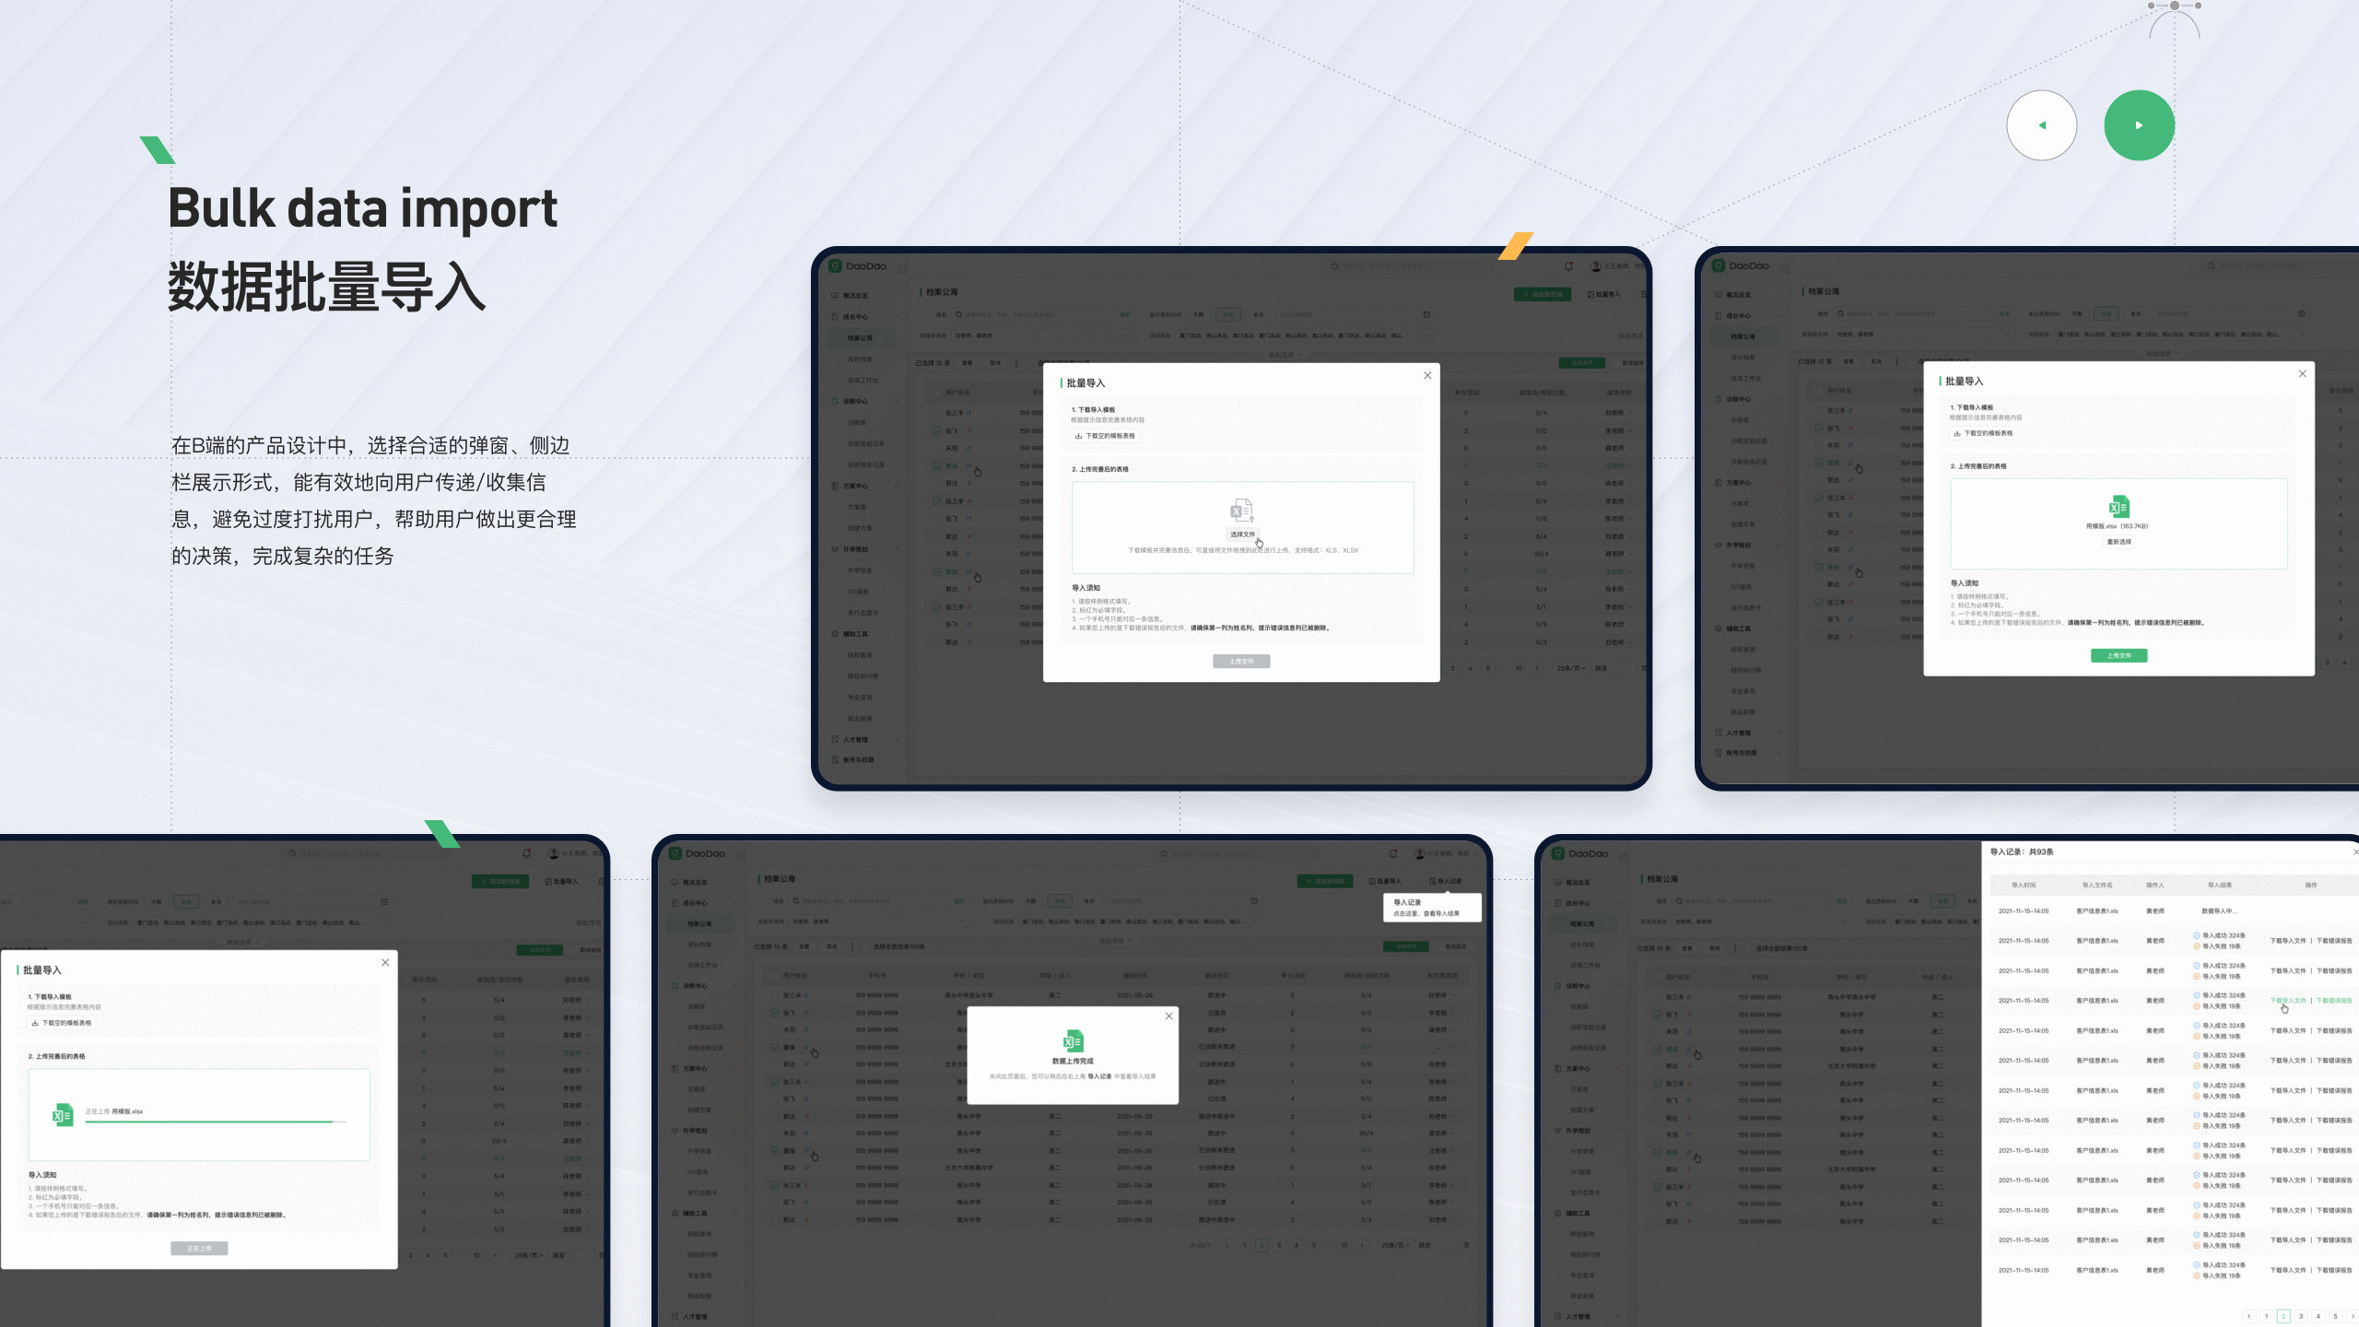Click the white previous-slide arrow button
Image resolution: width=2359 pixels, height=1327 pixels.
pos(2041,125)
